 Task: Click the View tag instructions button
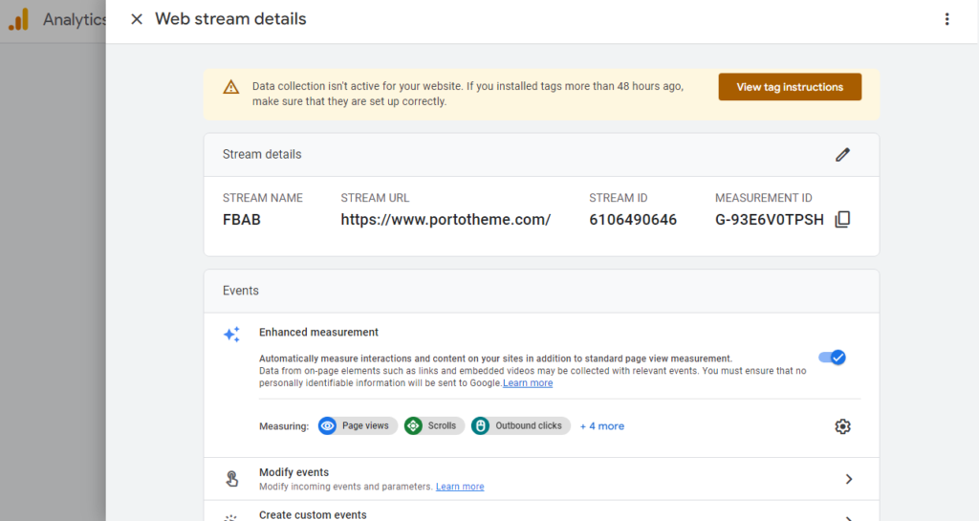(x=790, y=87)
